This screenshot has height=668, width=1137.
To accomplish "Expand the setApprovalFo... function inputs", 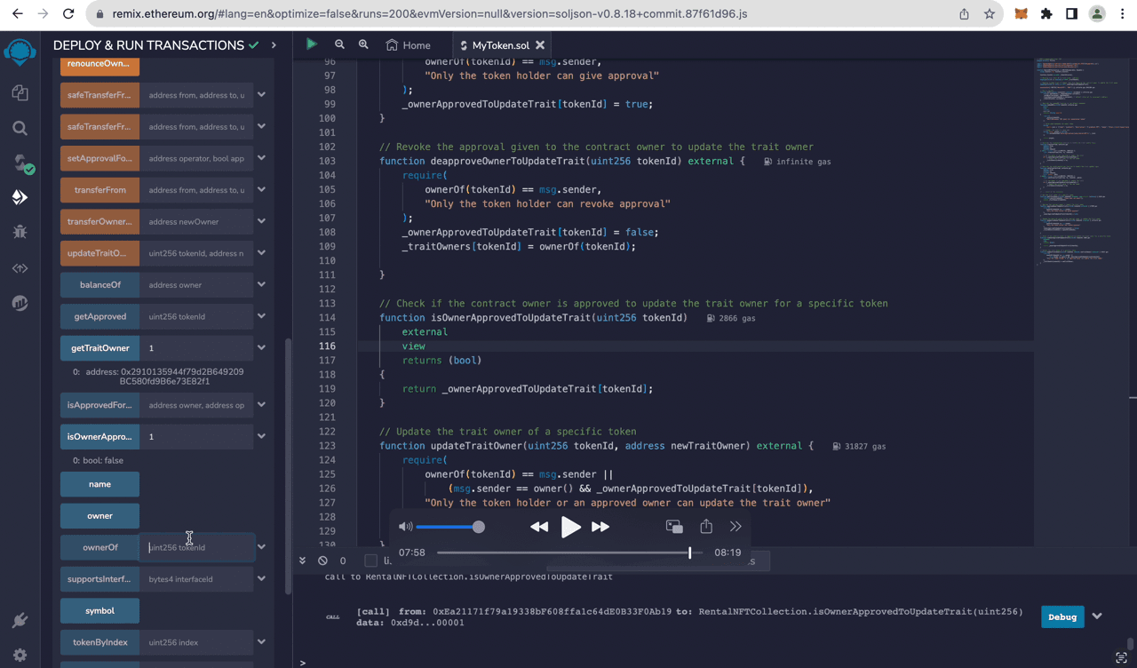I will coord(261,158).
